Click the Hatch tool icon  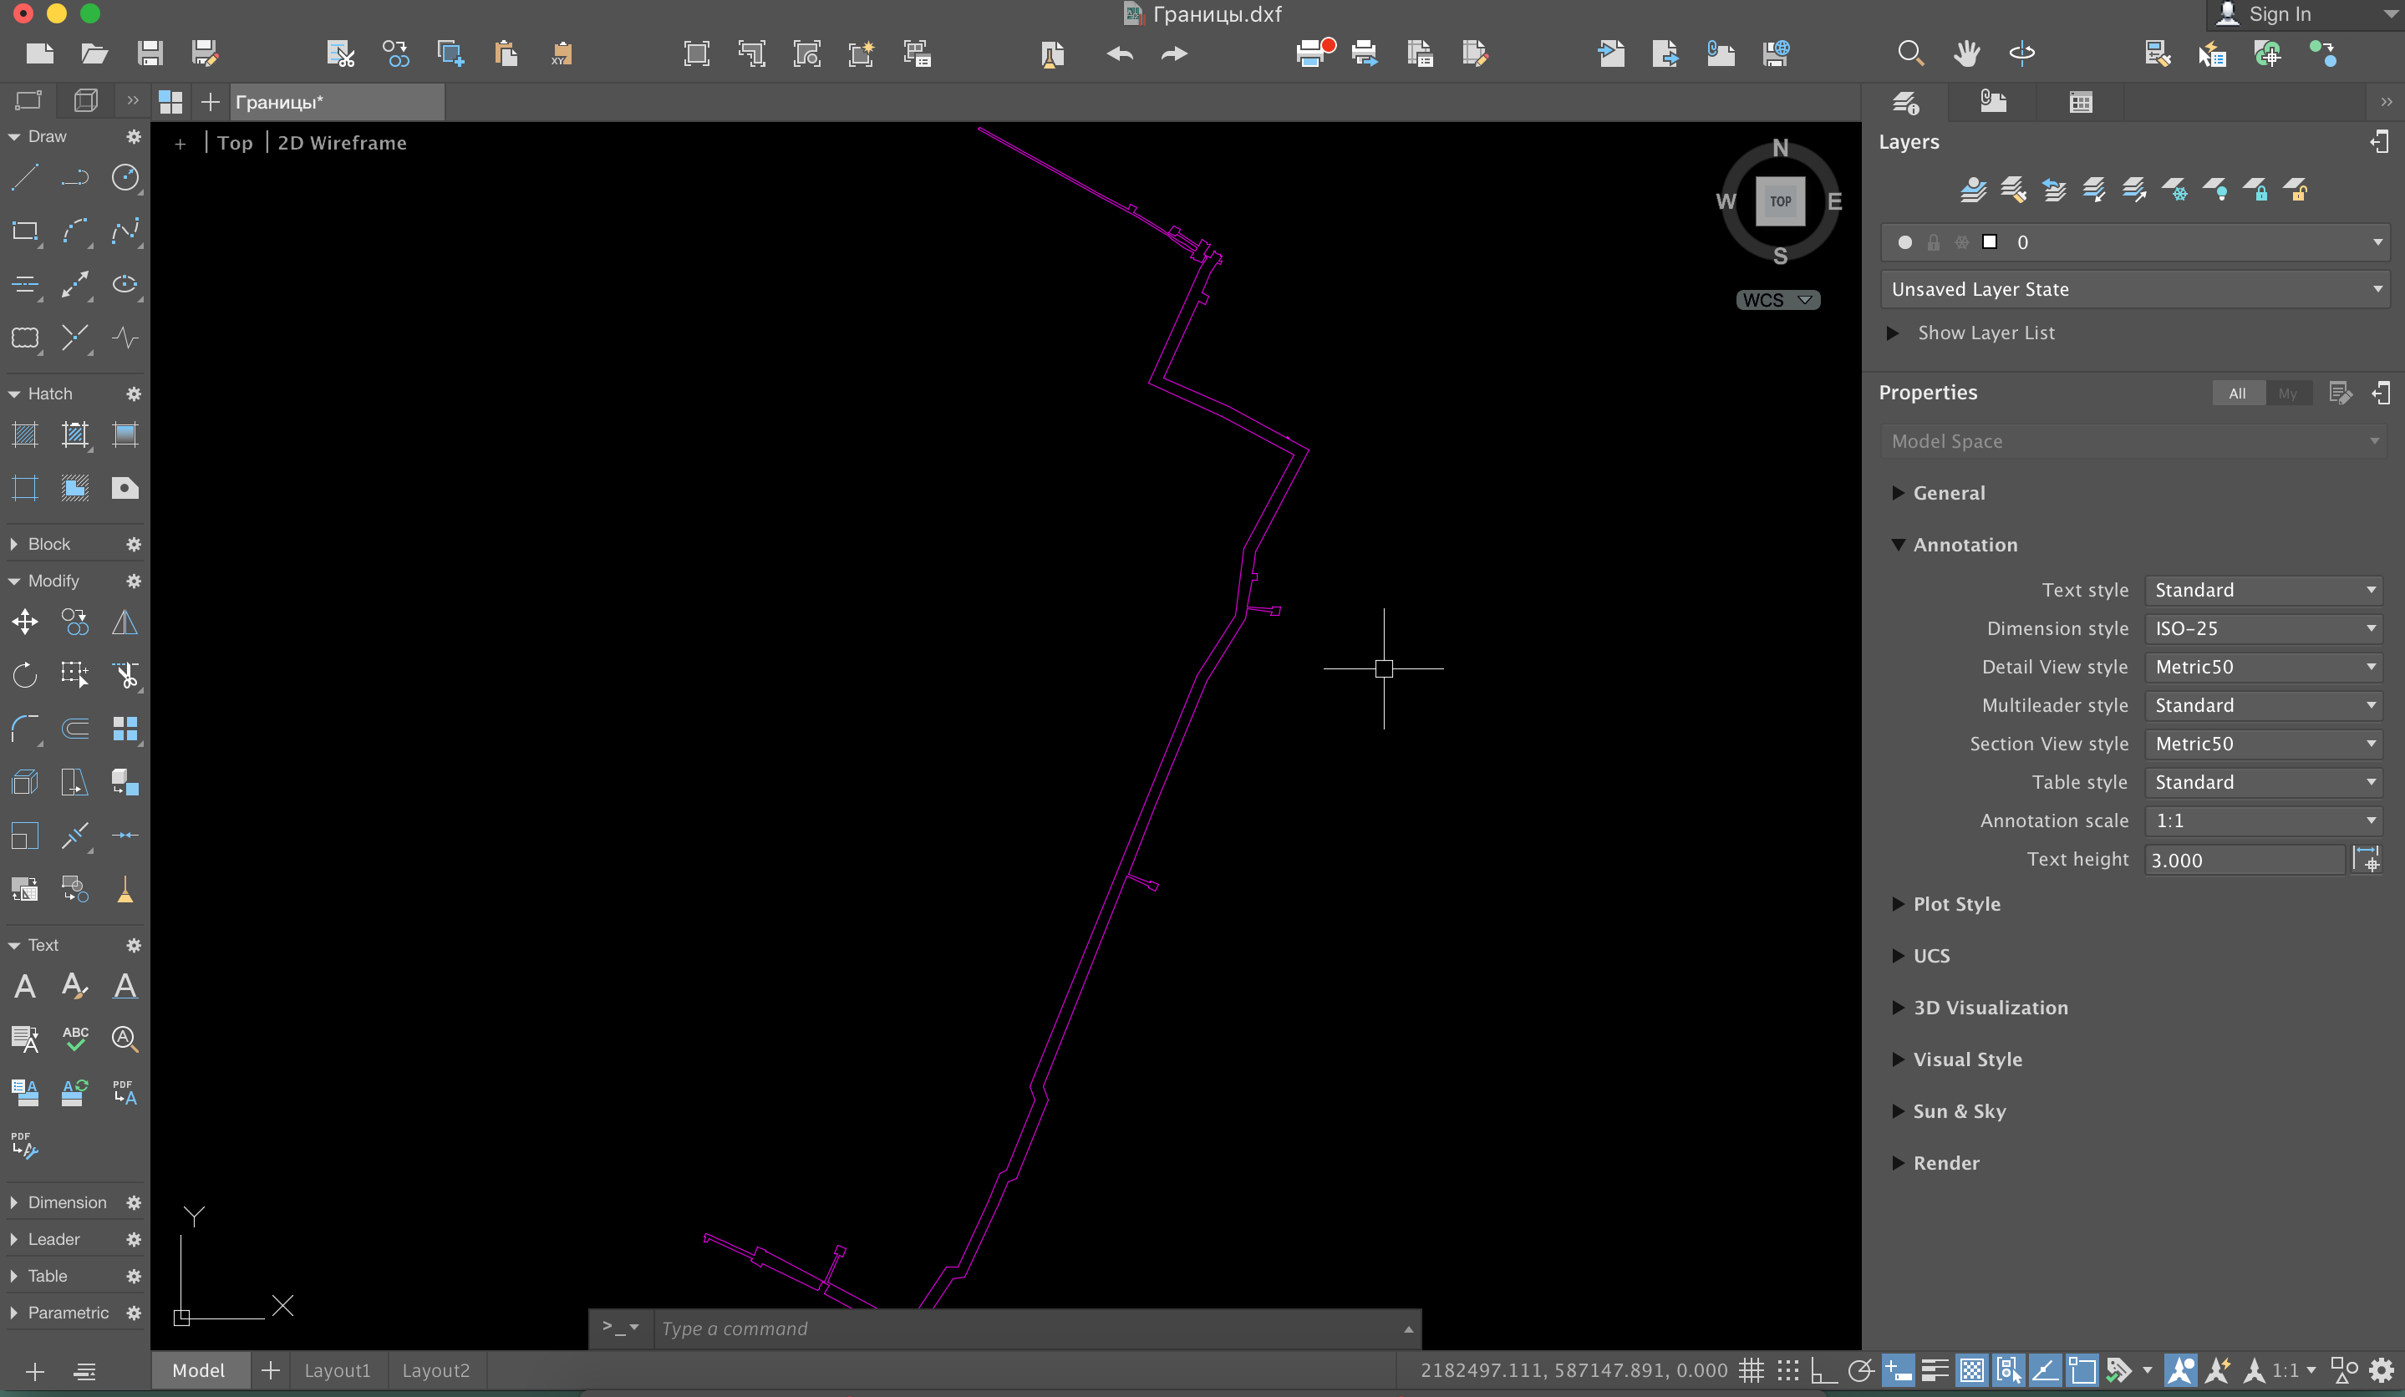pyautogui.click(x=25, y=435)
